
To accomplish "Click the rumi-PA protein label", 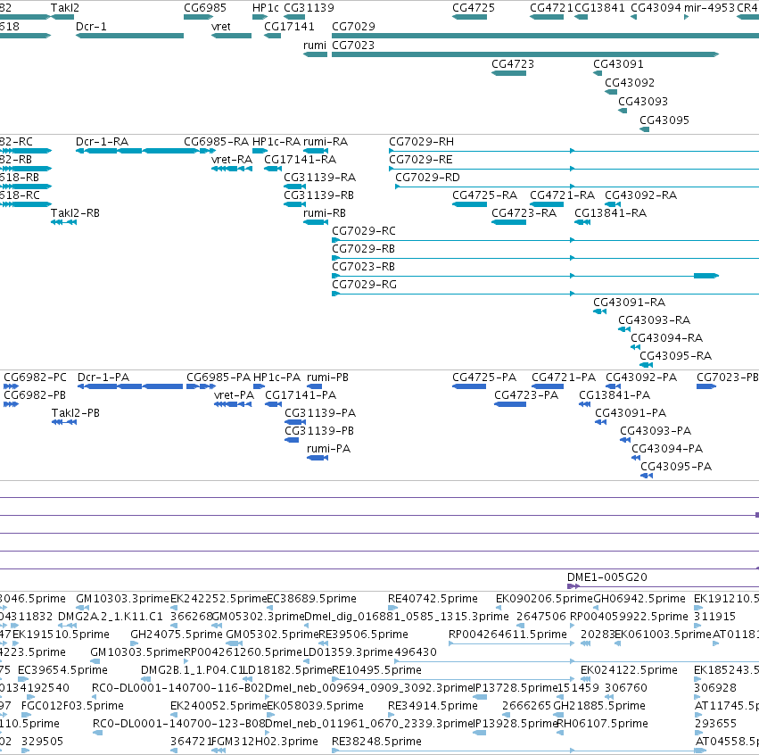I will coord(329,450).
